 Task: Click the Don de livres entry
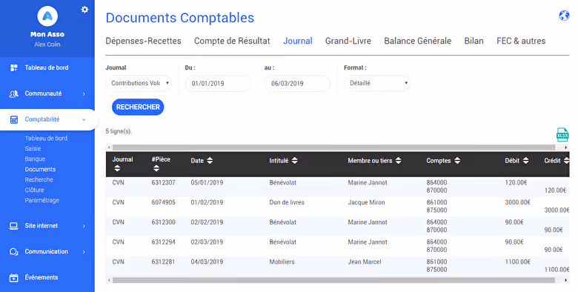pyautogui.click(x=287, y=202)
